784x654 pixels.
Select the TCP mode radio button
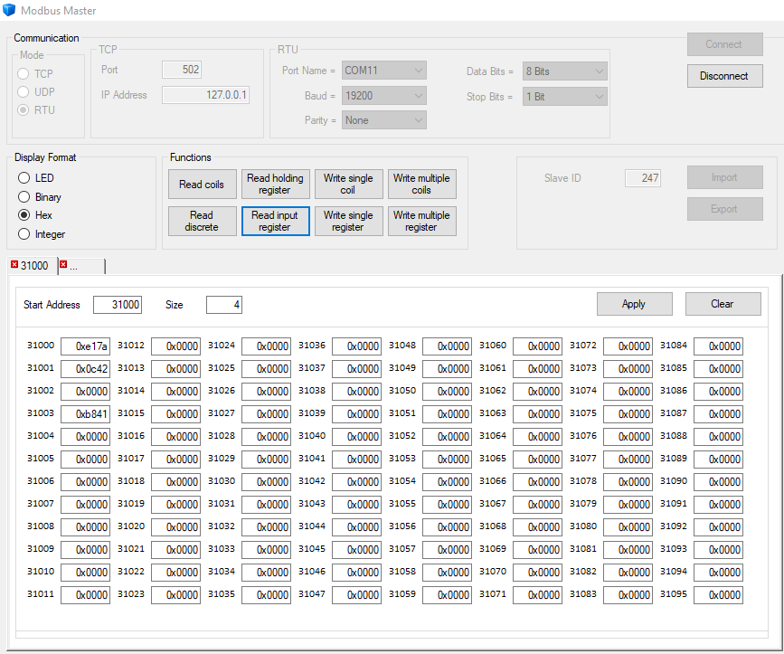(23, 74)
